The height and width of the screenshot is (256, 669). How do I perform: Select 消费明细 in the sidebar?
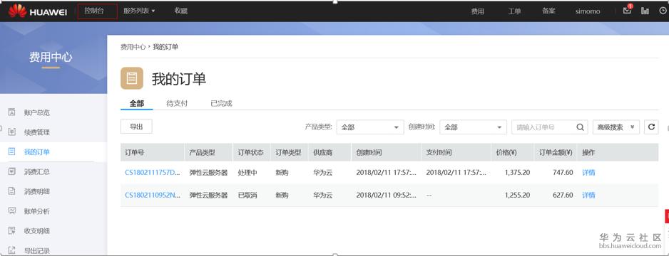[36, 191]
